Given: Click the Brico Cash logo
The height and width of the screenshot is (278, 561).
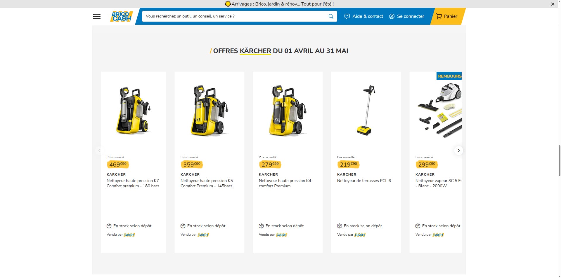Looking at the screenshot, I should point(122,16).
